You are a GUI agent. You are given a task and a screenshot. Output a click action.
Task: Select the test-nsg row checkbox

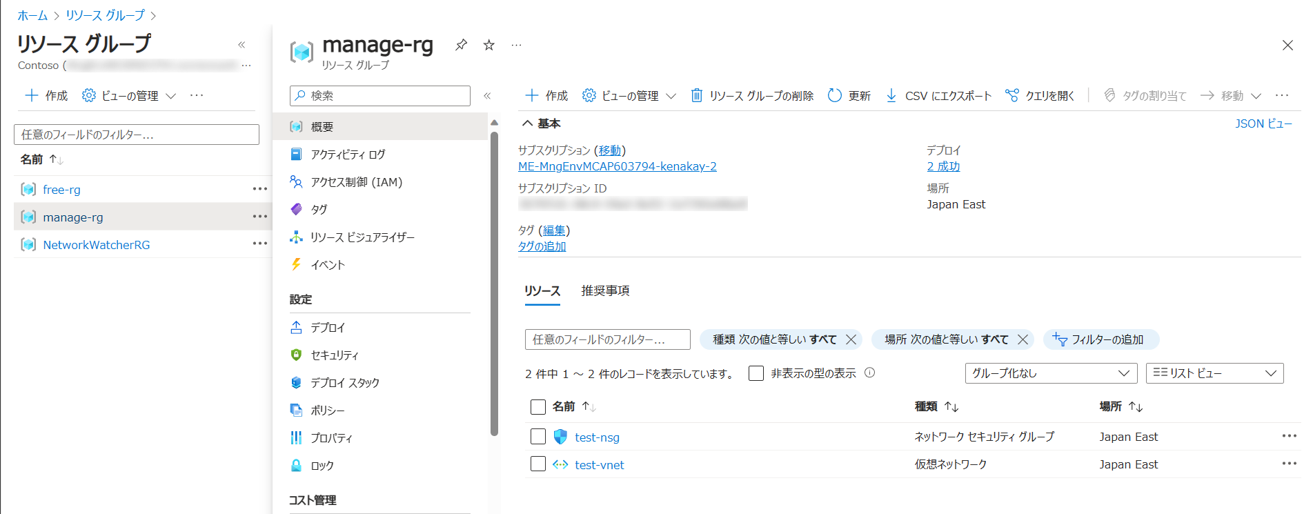pos(538,437)
